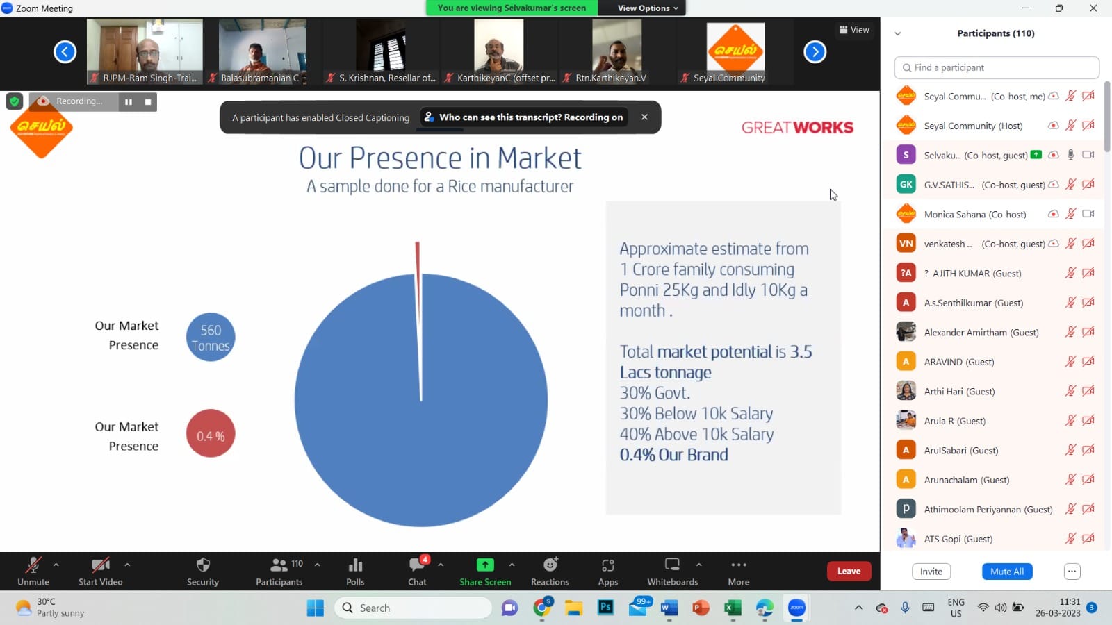
Task: Collapse the Participants panel chevron
Action: [x=897, y=33]
